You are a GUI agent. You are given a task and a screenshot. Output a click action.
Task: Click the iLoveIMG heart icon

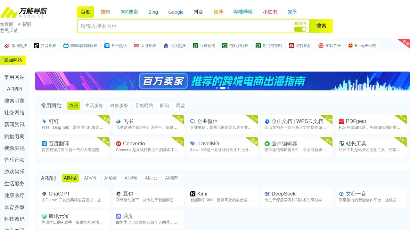(x=193, y=144)
